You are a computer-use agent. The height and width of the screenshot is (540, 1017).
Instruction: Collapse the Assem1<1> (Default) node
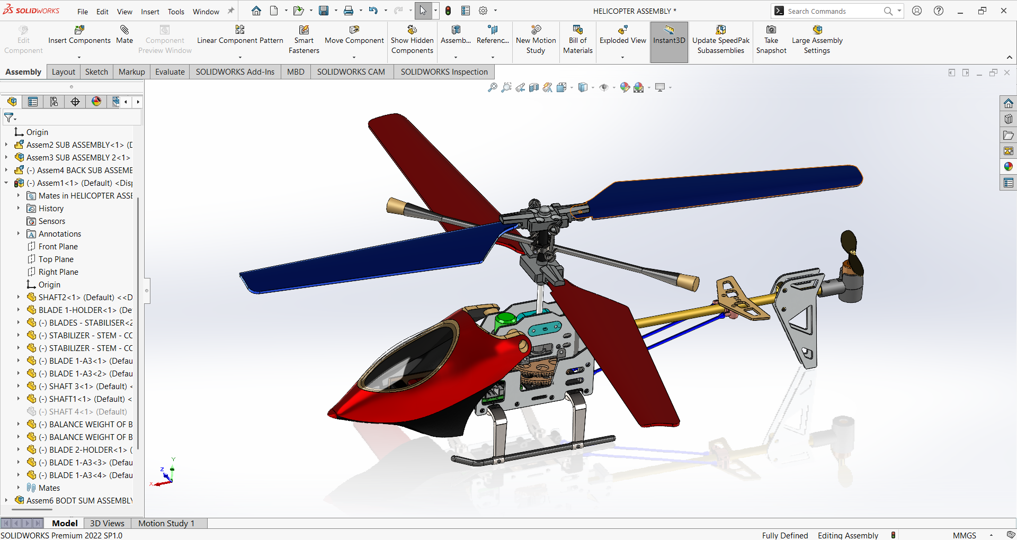[6, 183]
